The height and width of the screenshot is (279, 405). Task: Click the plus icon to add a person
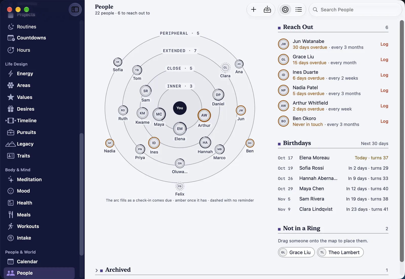coord(254,10)
